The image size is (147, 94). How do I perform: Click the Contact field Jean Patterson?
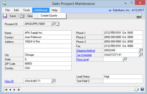(x=48, y=37)
